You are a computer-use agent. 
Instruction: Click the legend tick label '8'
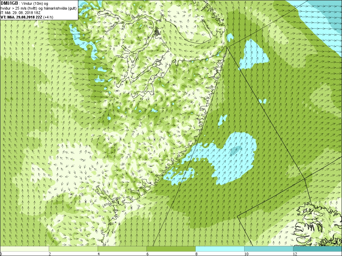pos(197,254)
